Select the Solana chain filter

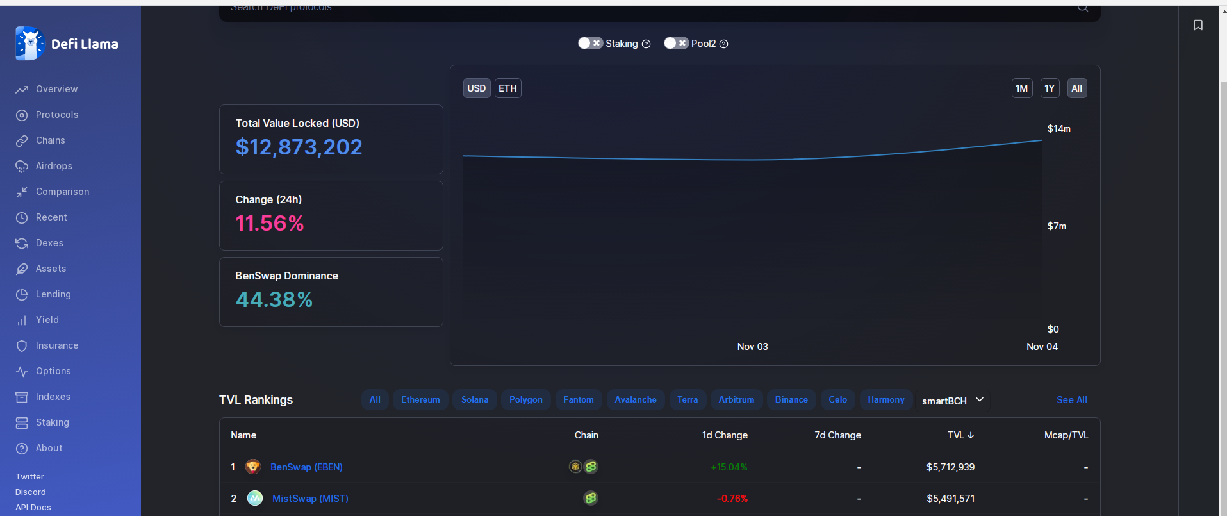475,399
